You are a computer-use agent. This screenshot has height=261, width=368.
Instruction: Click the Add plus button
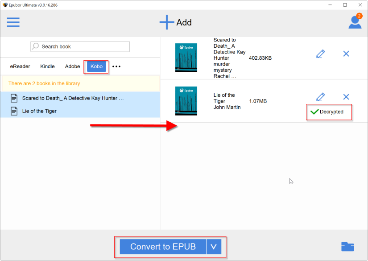pos(176,22)
